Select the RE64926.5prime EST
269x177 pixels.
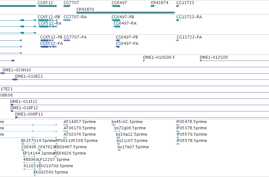pyautogui.click(x=55, y=156)
